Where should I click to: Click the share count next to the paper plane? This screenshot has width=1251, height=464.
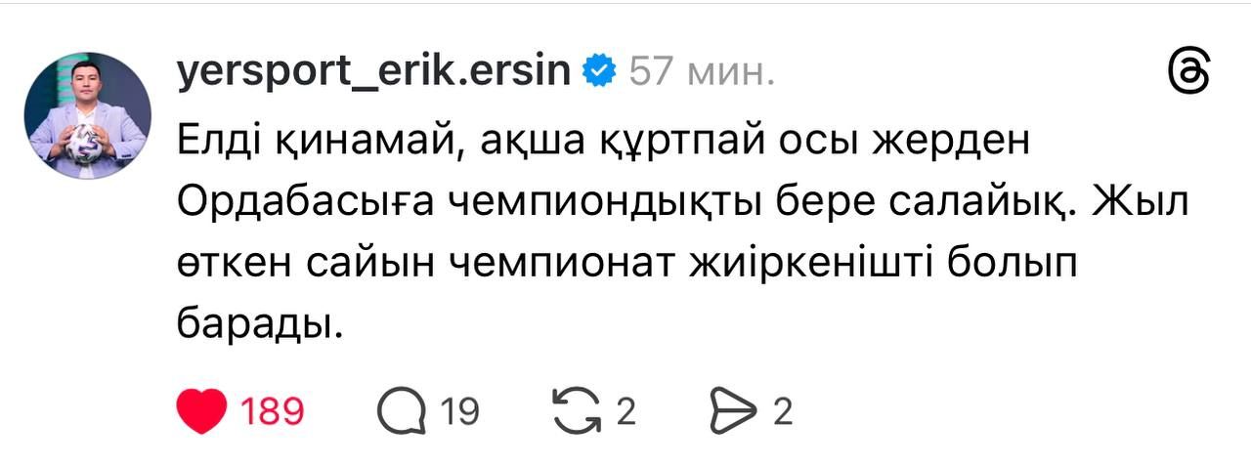[x=783, y=411]
